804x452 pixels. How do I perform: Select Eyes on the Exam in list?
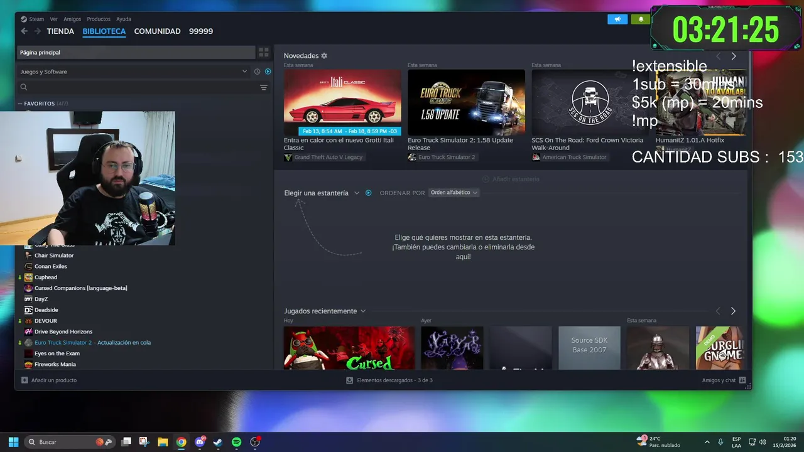(x=57, y=353)
